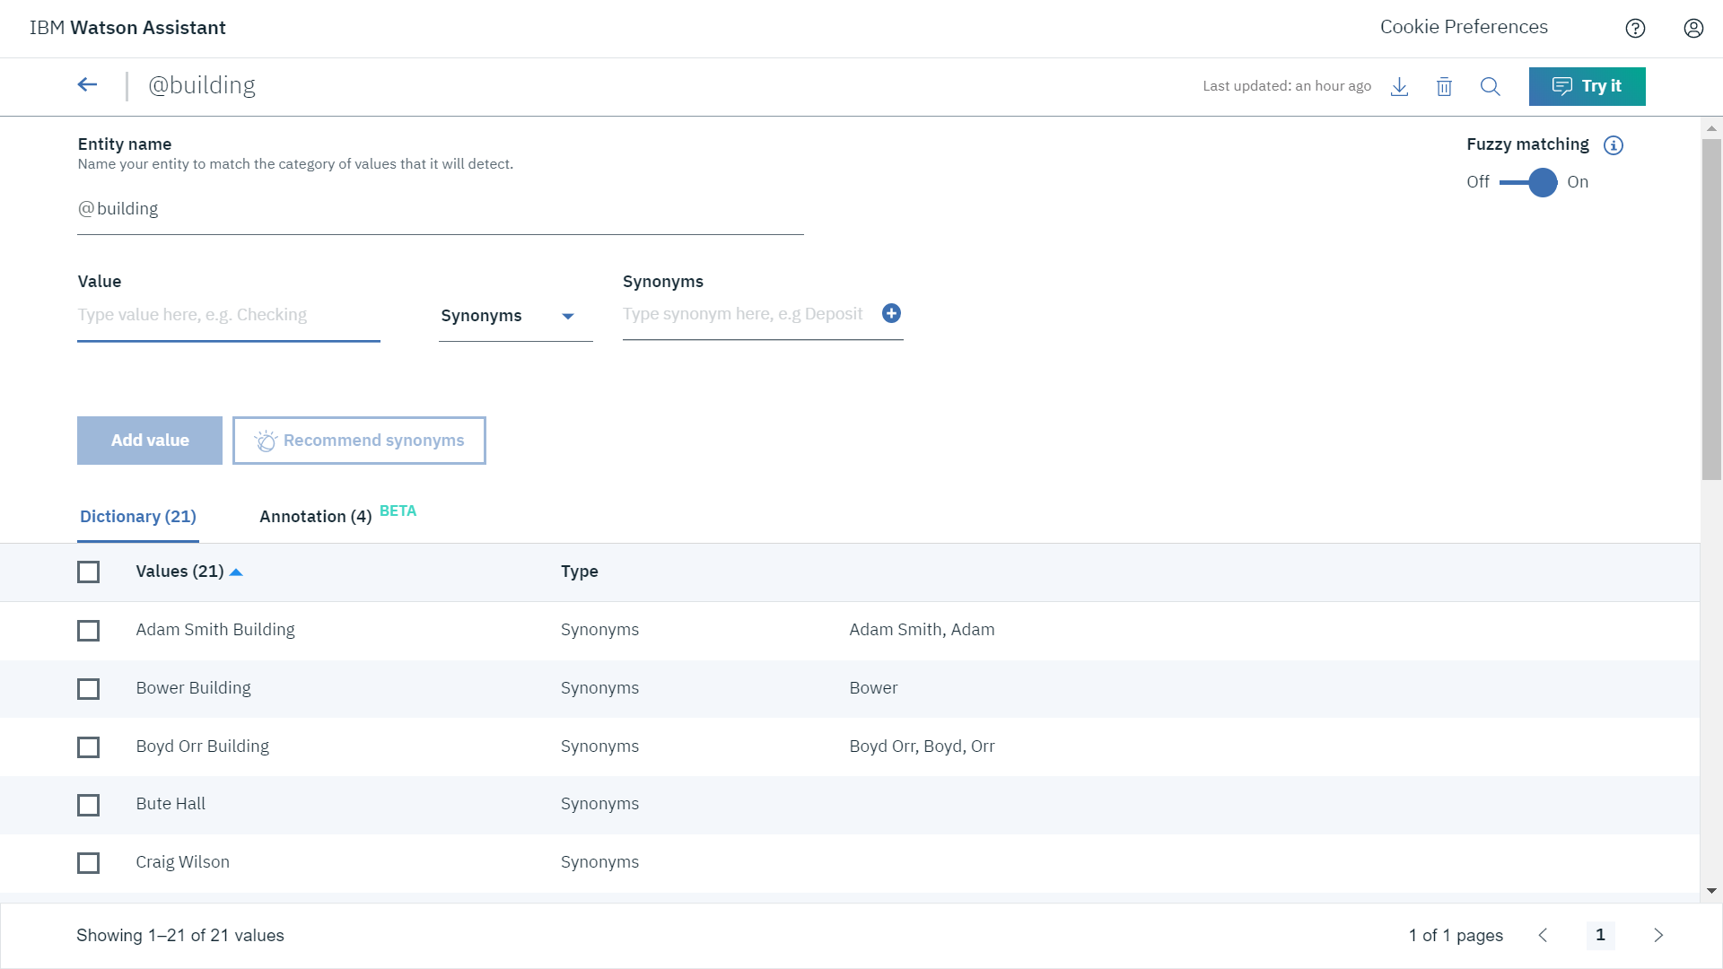Image resolution: width=1723 pixels, height=969 pixels.
Task: Click the trash delete entity icon
Action: point(1444,87)
